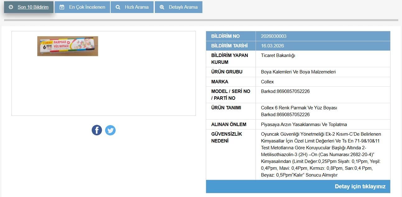Select the Ticaret Bakanlığı institution value
The width and height of the screenshot is (402, 197).
[278, 55]
